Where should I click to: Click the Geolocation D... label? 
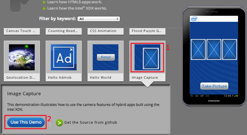pyautogui.click(x=20, y=78)
